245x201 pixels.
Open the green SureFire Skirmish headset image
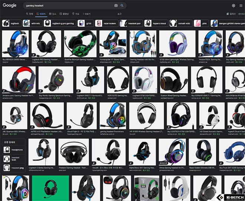(x=80, y=44)
